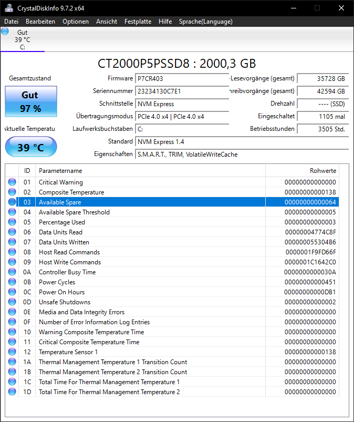Select the Critical Warning parameter name
This screenshot has height=422, width=354.
click(x=61, y=182)
